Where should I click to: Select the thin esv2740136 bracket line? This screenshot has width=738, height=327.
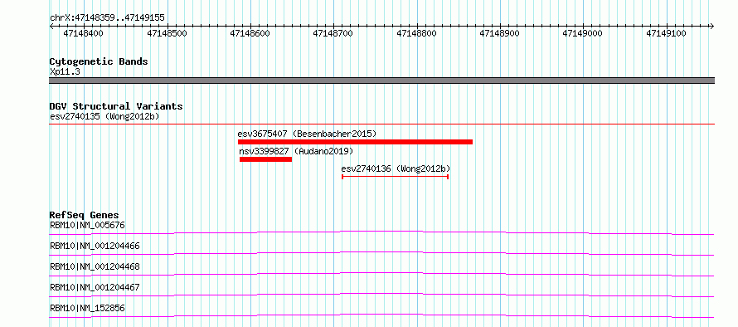[395, 177]
